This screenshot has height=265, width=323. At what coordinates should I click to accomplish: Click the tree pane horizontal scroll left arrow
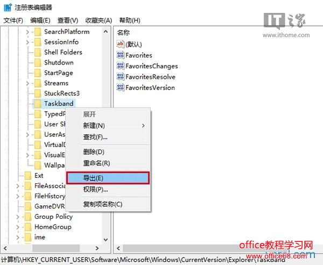(5, 248)
